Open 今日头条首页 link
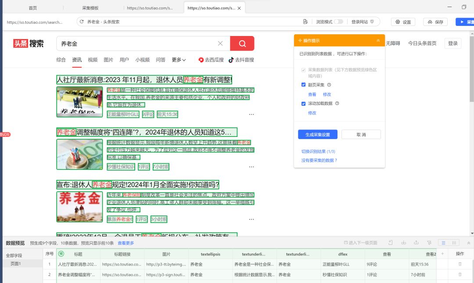 click(422, 43)
